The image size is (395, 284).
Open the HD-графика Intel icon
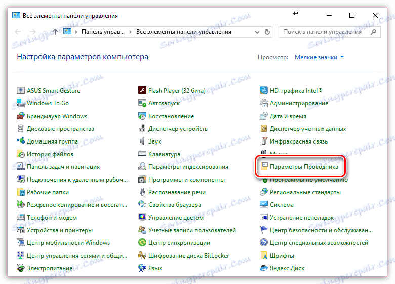click(264, 90)
